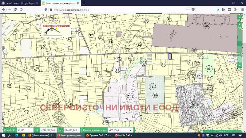Select the Кадастрално-административна browser tab
This screenshot has height=138, width=246.
(58, 3)
